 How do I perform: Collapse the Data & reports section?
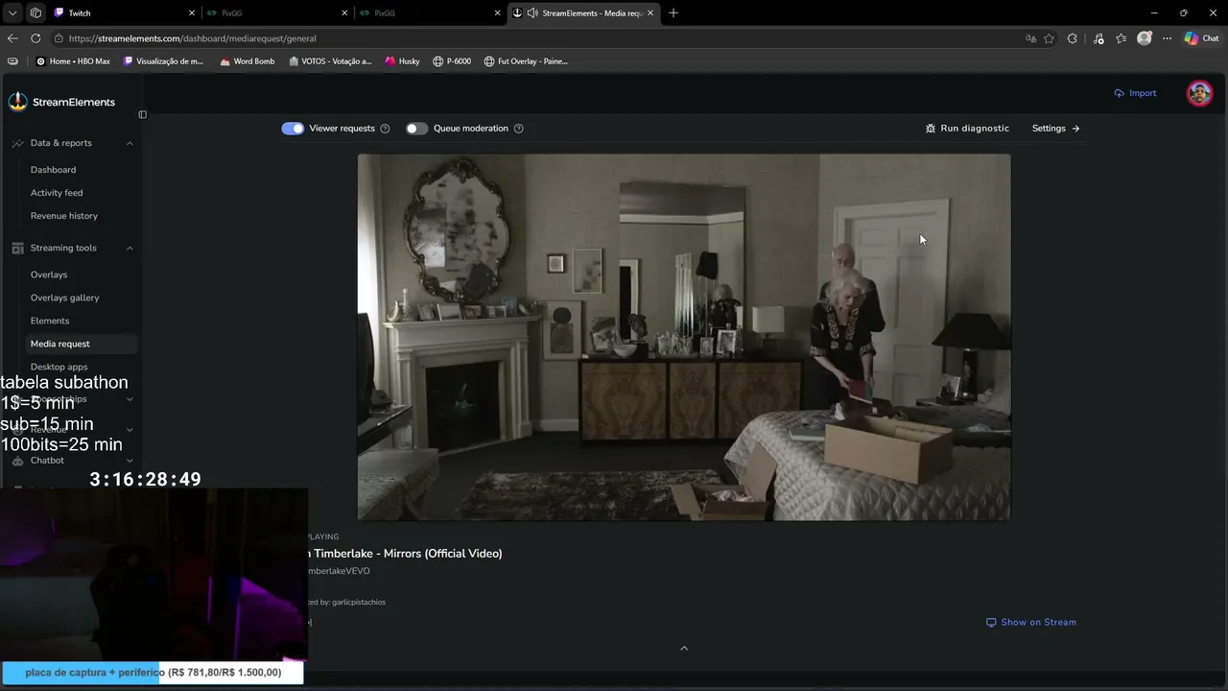[130, 143]
